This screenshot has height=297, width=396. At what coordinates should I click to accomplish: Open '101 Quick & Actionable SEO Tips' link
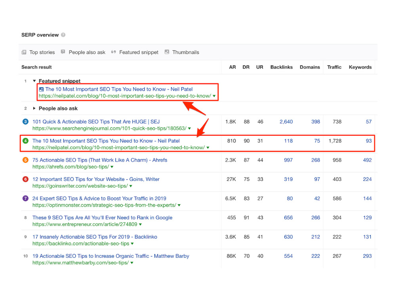click(96, 122)
